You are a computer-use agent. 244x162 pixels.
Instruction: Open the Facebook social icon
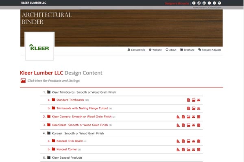(x=194, y=3)
